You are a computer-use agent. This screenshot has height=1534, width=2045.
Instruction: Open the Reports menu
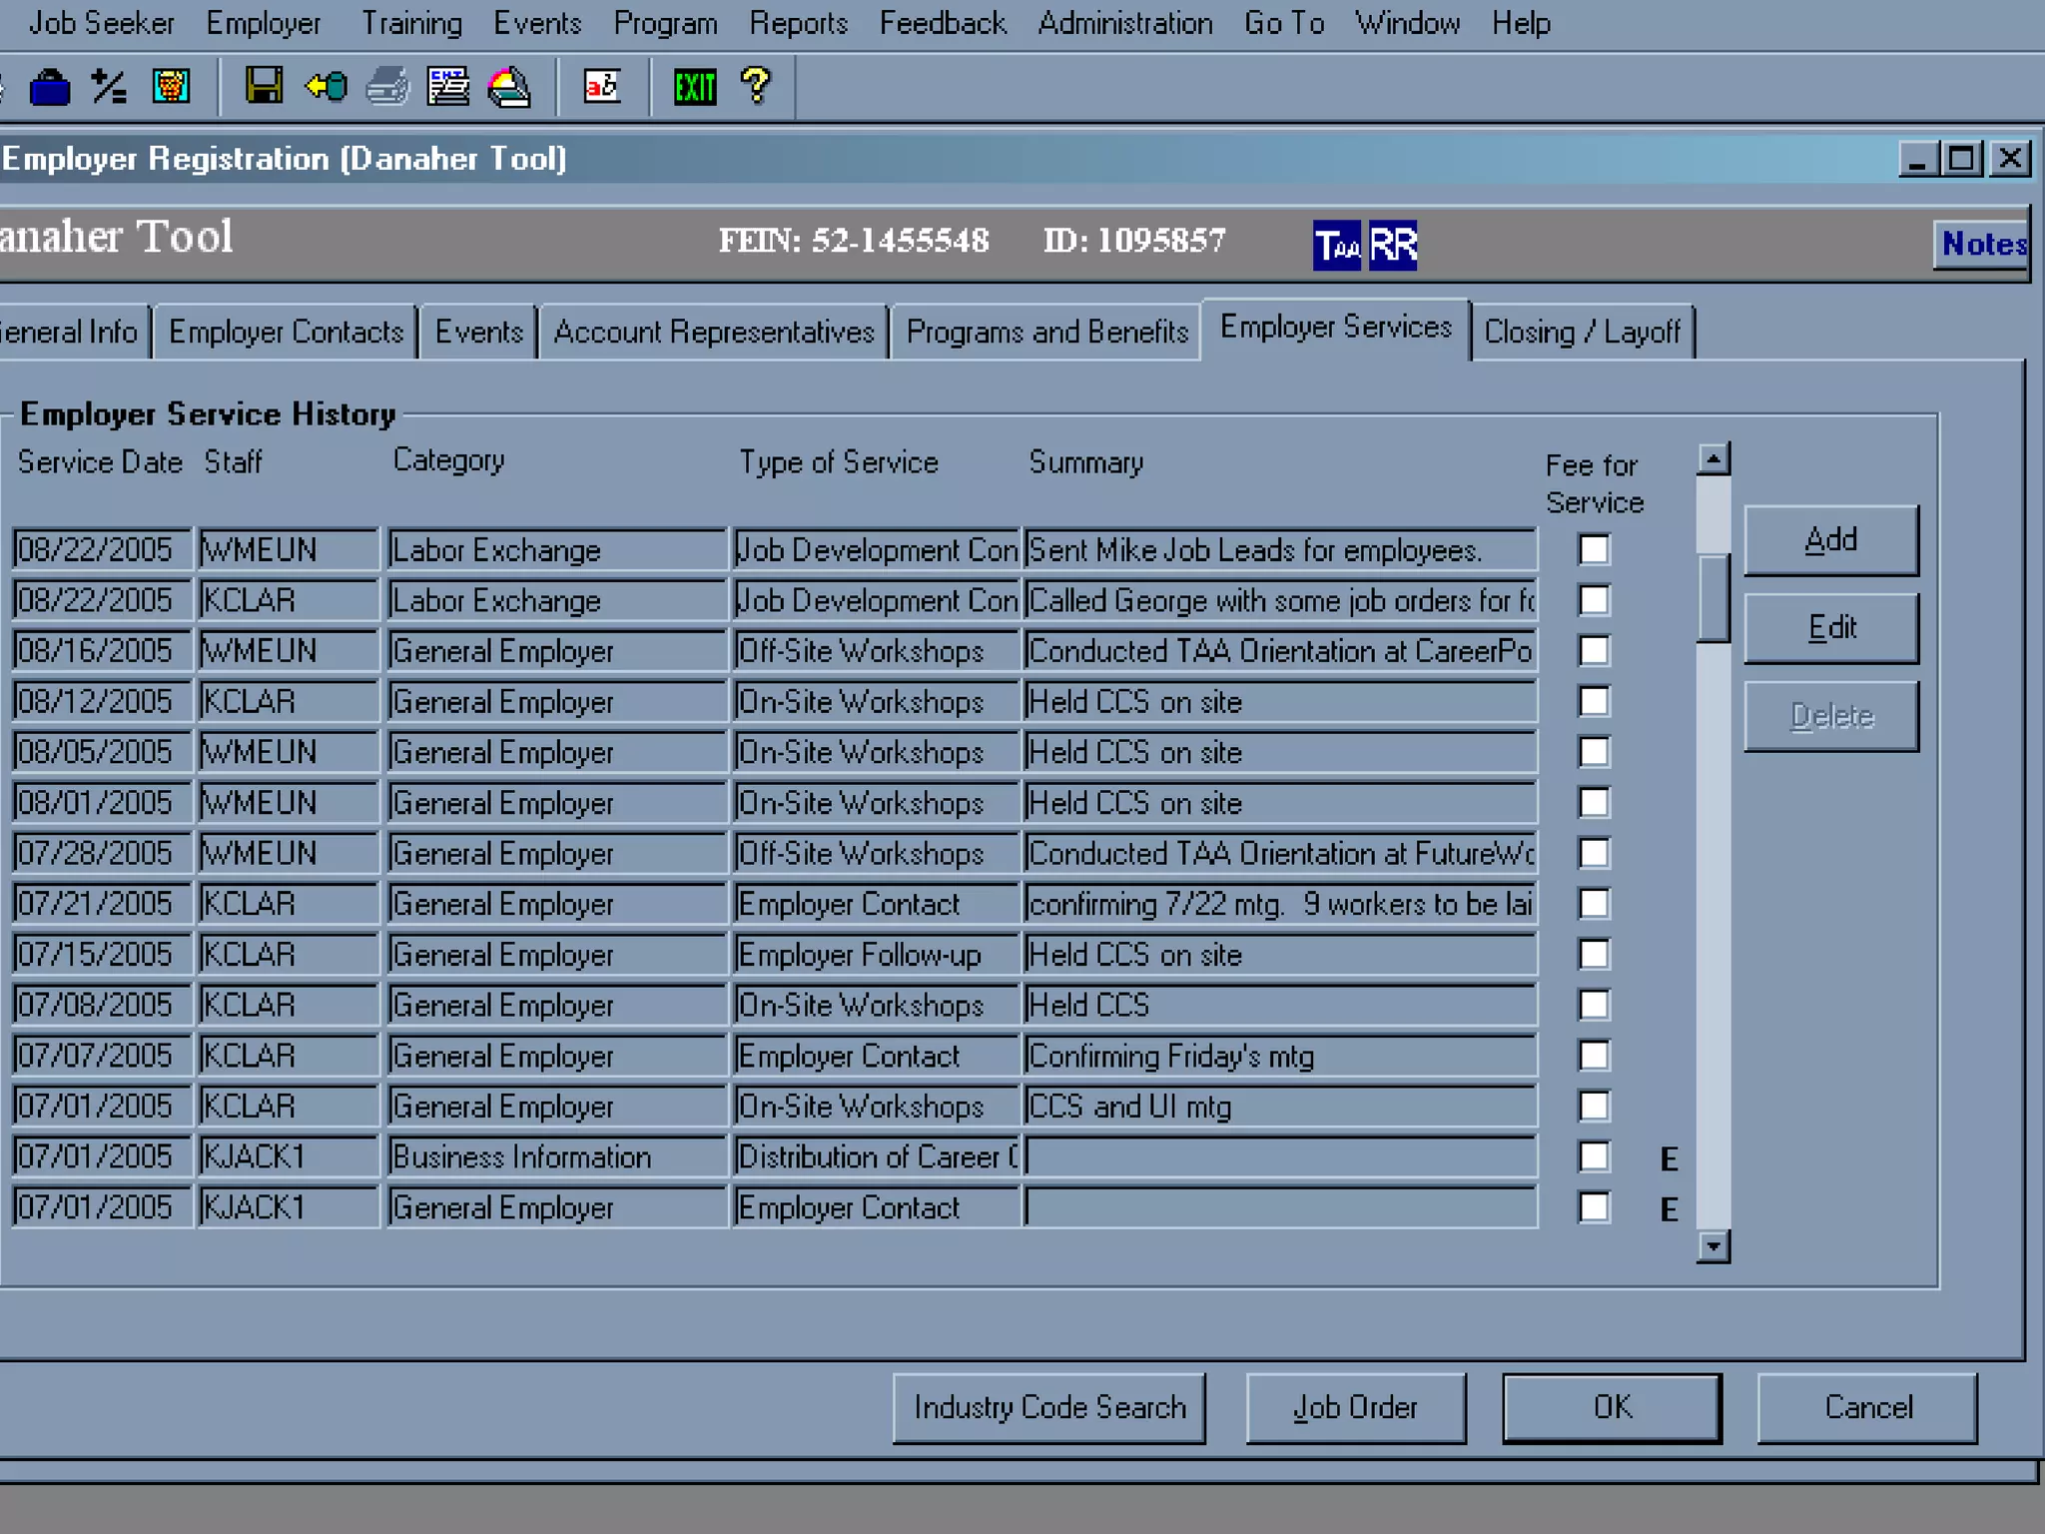point(798,23)
